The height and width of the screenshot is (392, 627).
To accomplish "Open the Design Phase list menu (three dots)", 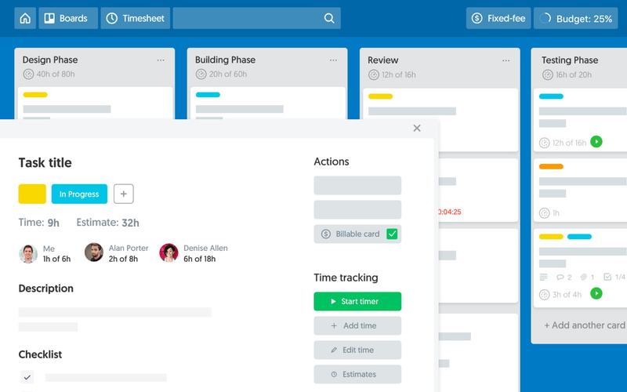I will point(161,60).
